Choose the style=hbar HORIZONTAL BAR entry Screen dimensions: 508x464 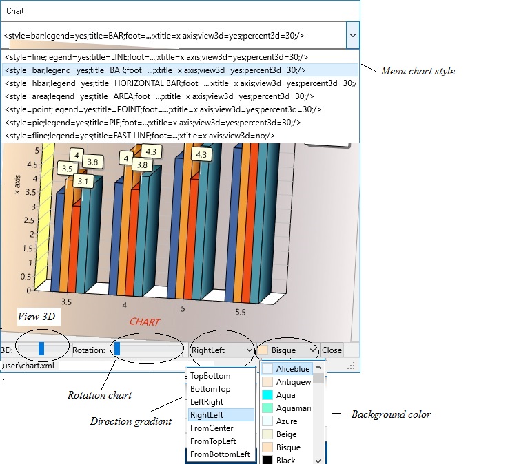click(x=179, y=83)
